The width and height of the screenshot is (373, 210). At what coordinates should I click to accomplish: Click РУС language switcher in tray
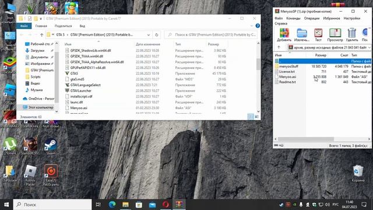pos(336,205)
